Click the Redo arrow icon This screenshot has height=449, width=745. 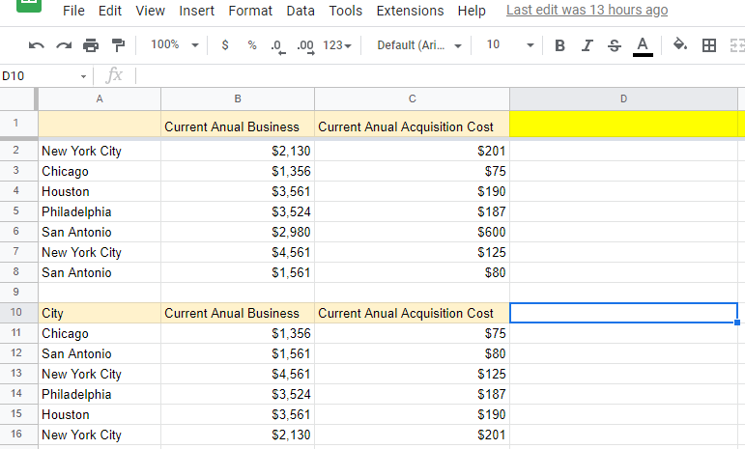pos(64,45)
